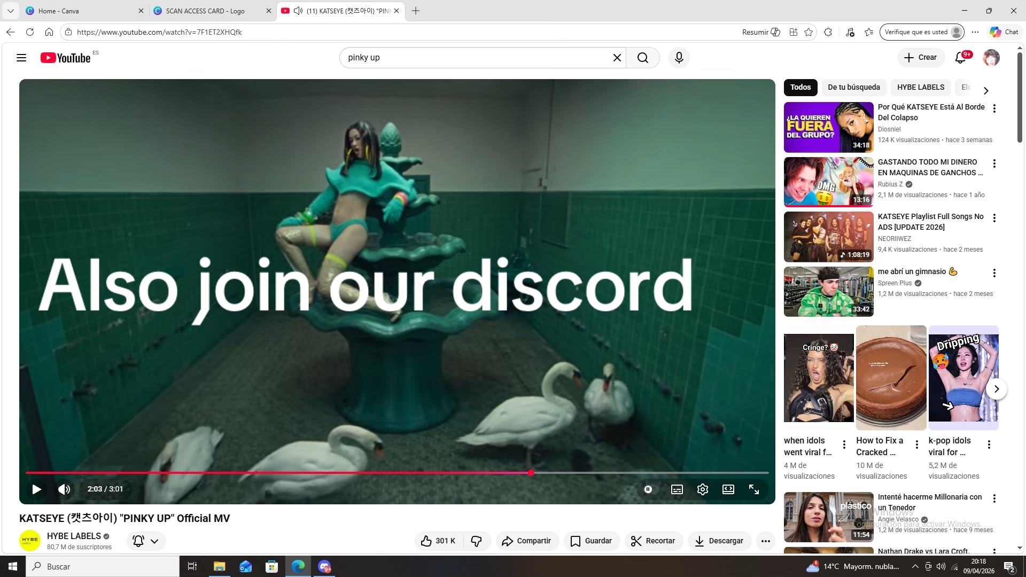Open account avatar menu
This screenshot has height=577, width=1026.
pyautogui.click(x=991, y=58)
